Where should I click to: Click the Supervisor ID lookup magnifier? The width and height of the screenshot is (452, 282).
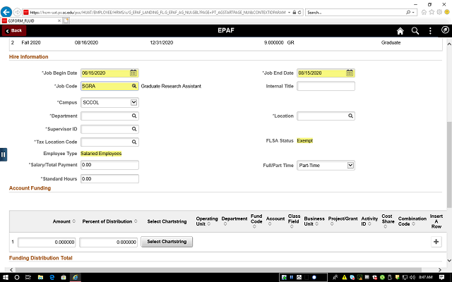point(134,129)
